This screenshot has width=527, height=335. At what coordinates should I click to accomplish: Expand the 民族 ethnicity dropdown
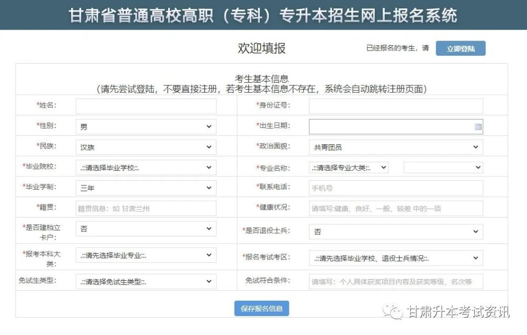146,147
